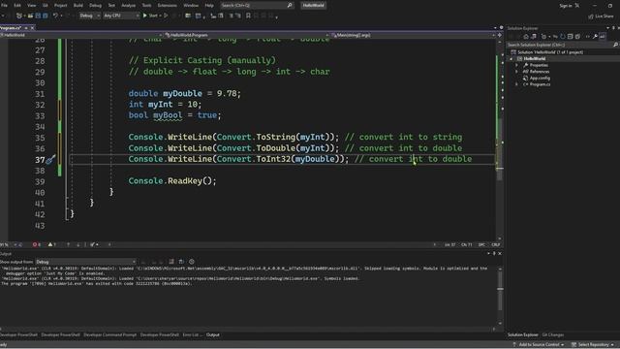The height and width of the screenshot is (349, 620).
Task: Click the Live Share button
Action: pos(601,16)
